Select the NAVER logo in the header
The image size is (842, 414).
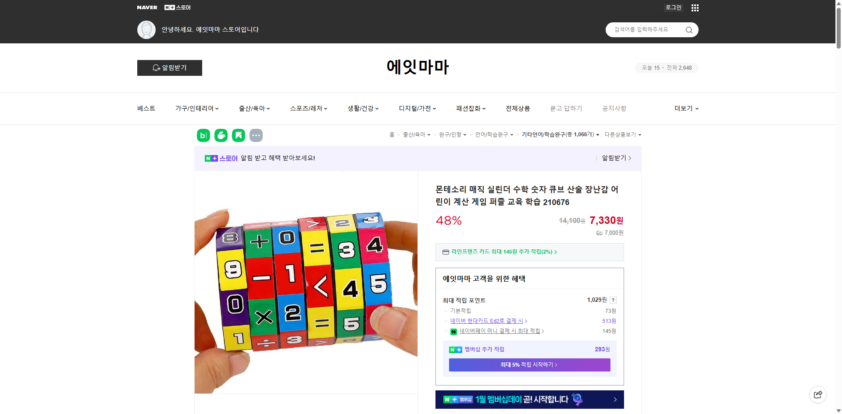pos(147,7)
